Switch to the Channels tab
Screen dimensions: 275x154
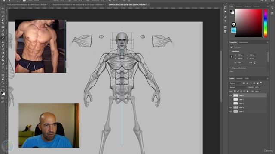point(239,79)
